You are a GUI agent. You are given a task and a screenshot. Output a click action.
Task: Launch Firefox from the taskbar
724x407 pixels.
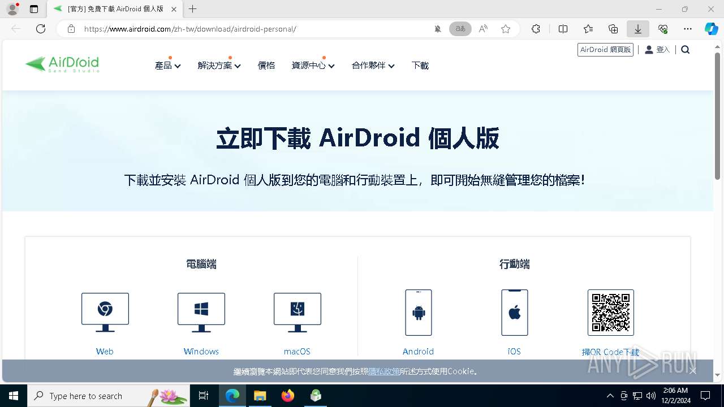coord(288,396)
